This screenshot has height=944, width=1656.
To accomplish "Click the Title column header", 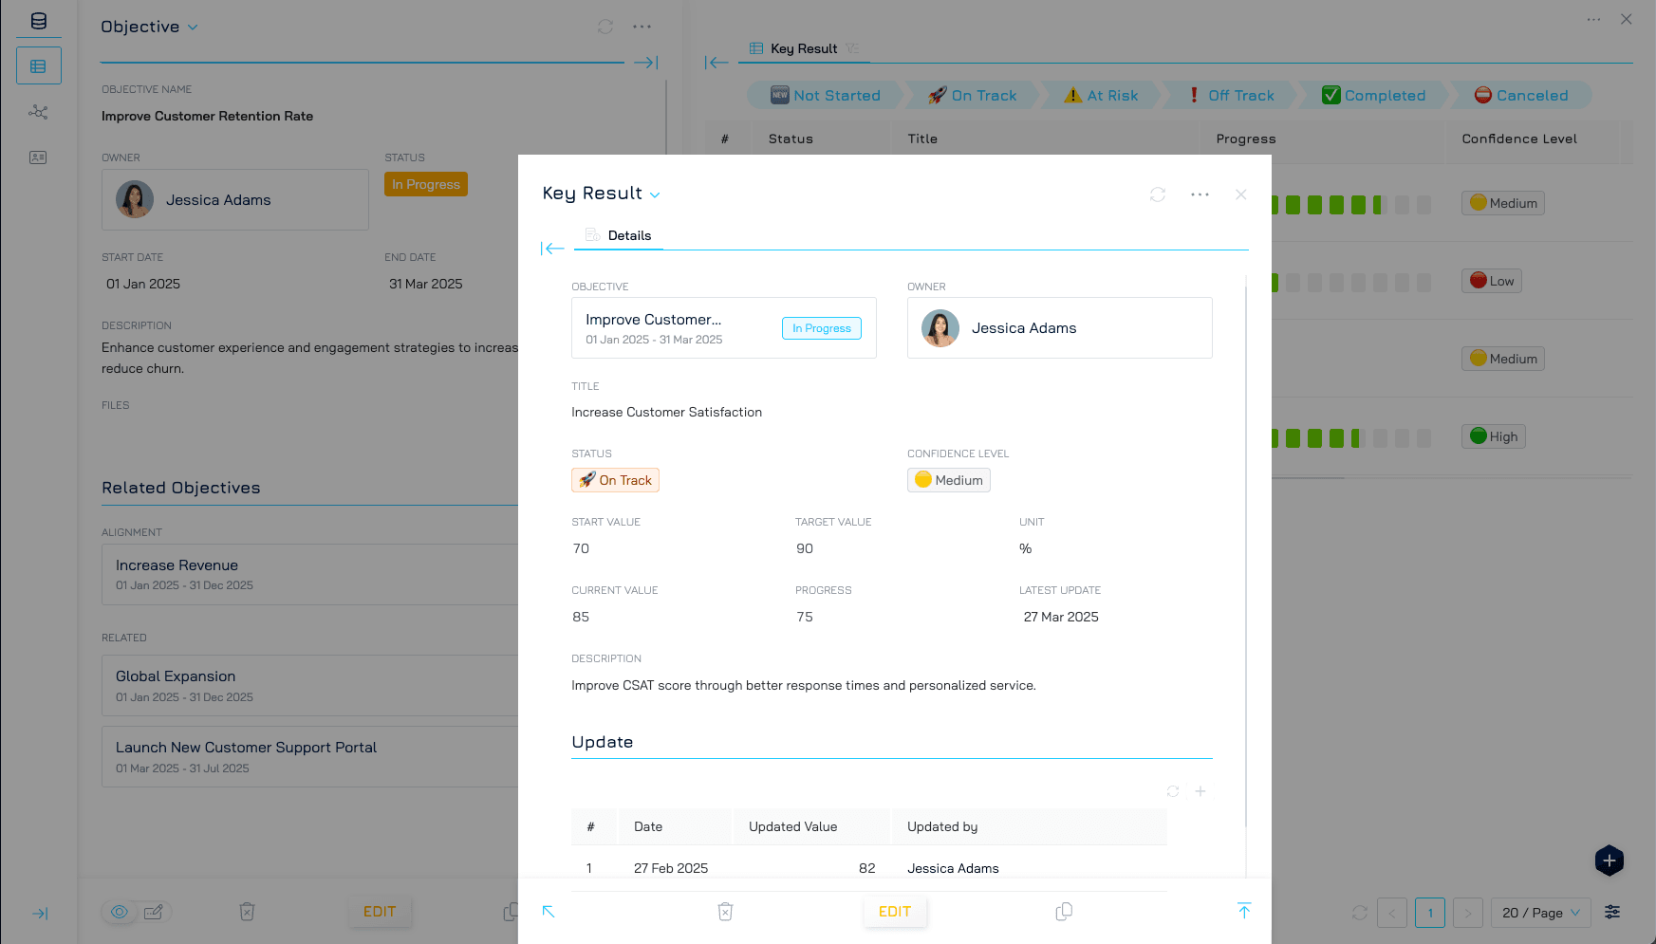I will click(x=922, y=139).
